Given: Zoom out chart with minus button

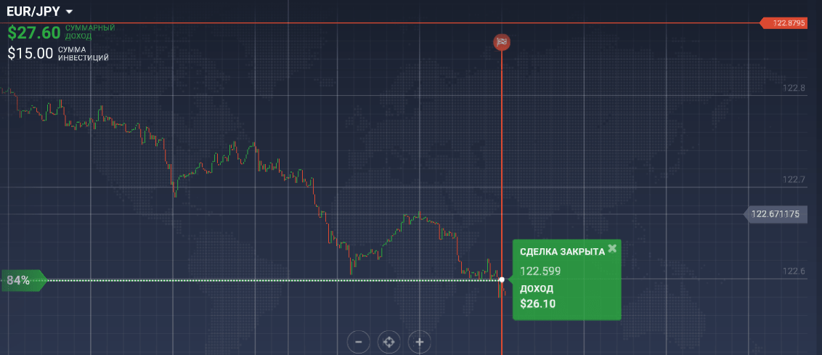Looking at the screenshot, I should pos(359,342).
